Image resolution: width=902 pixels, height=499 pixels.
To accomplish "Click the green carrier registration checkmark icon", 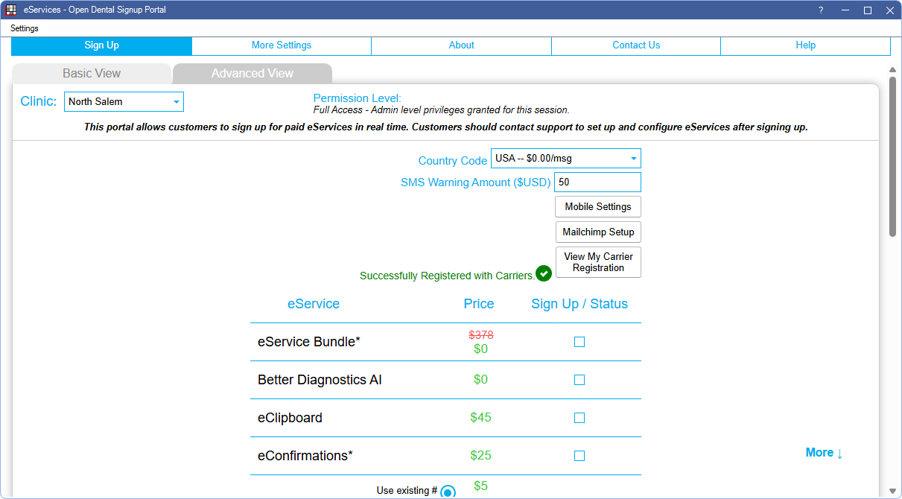I will coord(544,273).
